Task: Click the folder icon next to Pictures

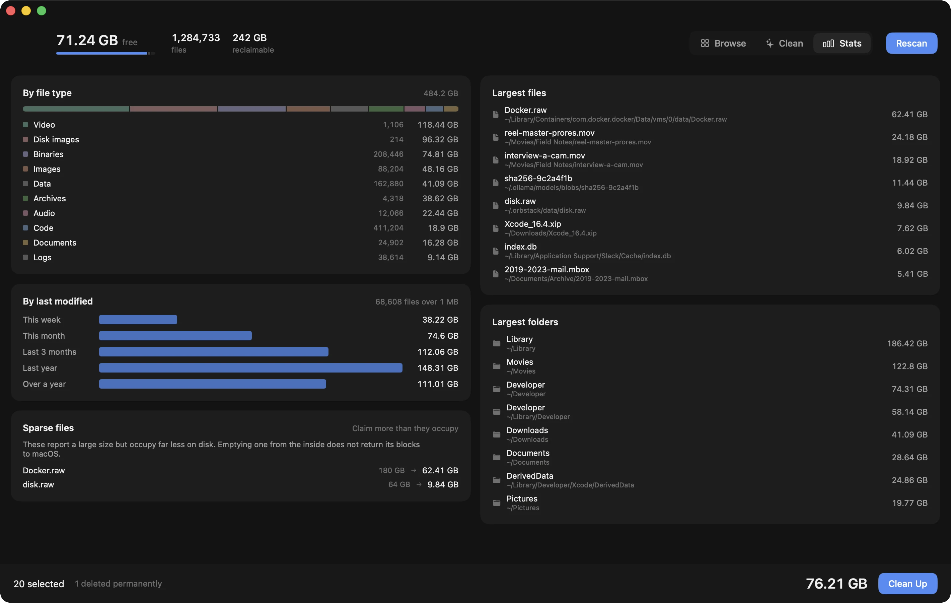Action: click(497, 503)
